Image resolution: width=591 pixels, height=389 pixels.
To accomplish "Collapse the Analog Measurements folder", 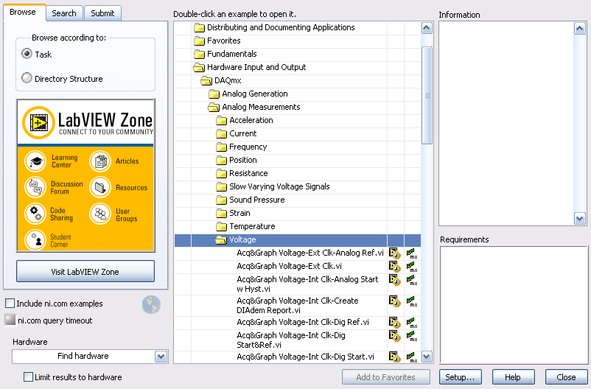I will [x=213, y=107].
